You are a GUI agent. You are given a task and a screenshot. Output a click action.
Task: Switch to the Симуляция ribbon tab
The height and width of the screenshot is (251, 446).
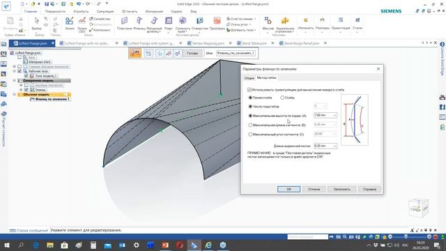tap(105, 11)
